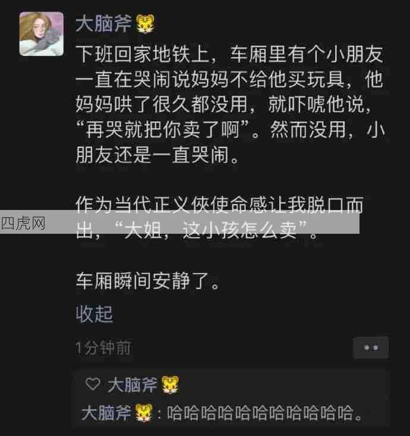Open 大脑斧 name in the likes row
This screenshot has width=410, height=436.
[133, 385]
